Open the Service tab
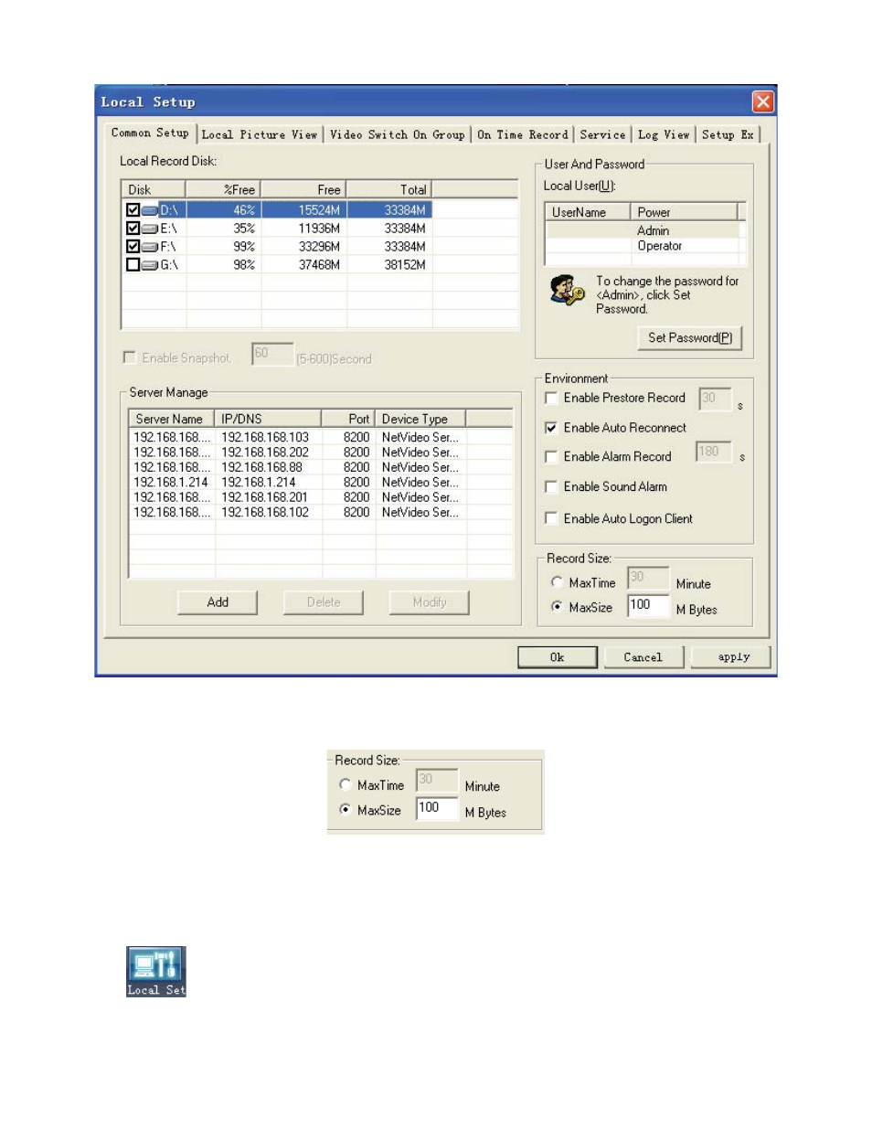This screenshot has width=872, height=1129. (602, 135)
